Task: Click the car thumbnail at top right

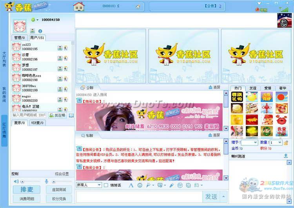Action: tap(285, 20)
